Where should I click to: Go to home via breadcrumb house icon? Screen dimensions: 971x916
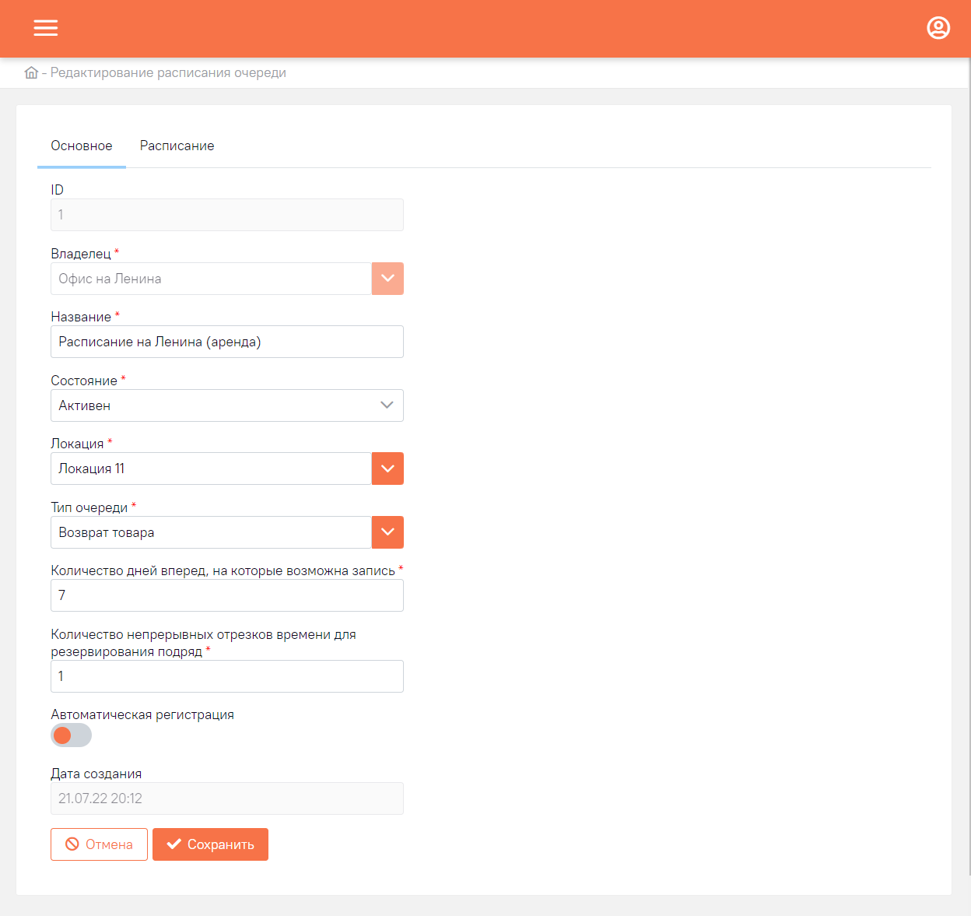31,72
